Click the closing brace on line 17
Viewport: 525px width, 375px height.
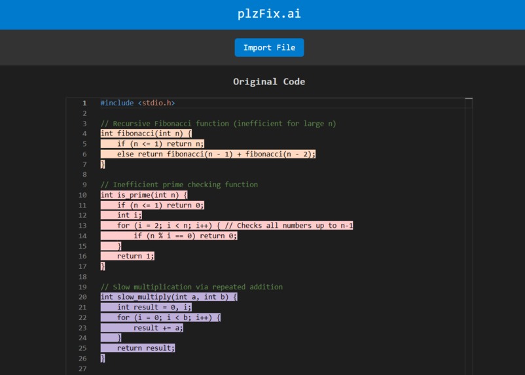103,266
